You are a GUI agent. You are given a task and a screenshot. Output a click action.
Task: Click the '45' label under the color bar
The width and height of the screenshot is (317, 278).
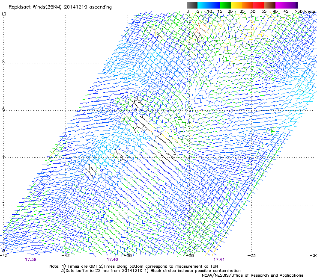pyautogui.click(x=286, y=11)
